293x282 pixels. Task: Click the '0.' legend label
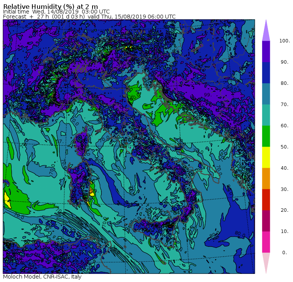tap(285, 253)
